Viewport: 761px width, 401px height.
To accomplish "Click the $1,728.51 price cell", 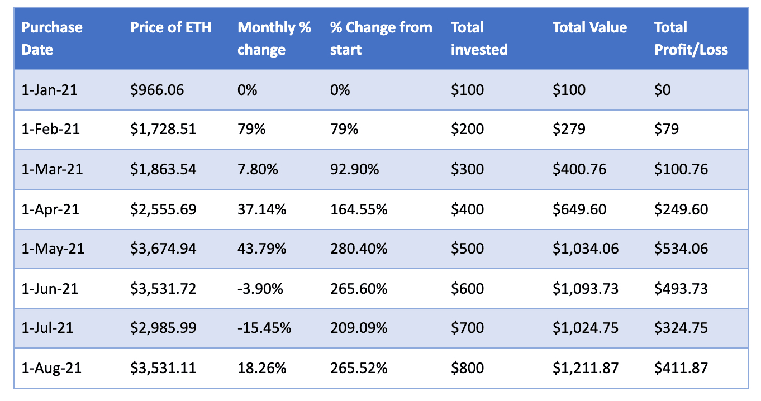I will (163, 129).
